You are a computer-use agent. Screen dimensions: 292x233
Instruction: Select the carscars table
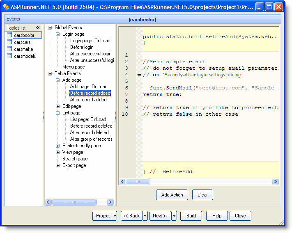click(22, 42)
